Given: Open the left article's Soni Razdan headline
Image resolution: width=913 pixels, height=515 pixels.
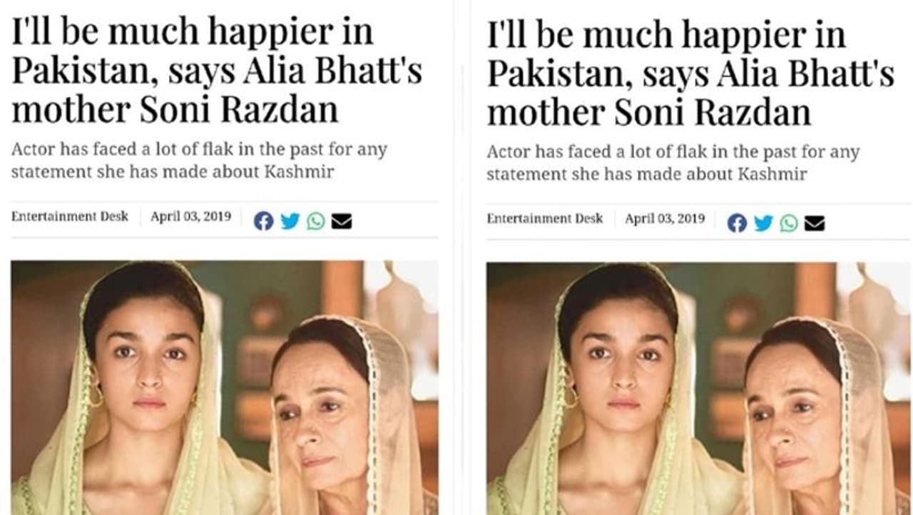Looking at the screenshot, I should pyautogui.click(x=217, y=71).
